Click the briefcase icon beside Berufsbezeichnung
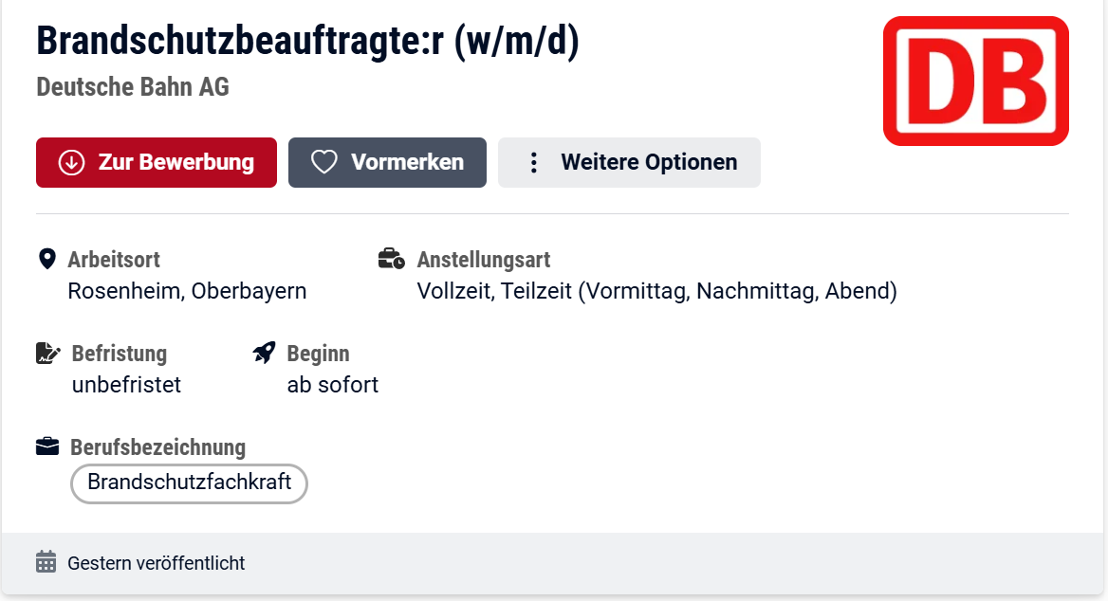 (46, 446)
